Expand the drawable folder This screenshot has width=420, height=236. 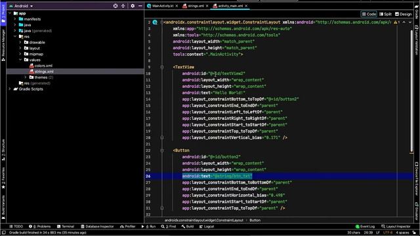pos(20,42)
